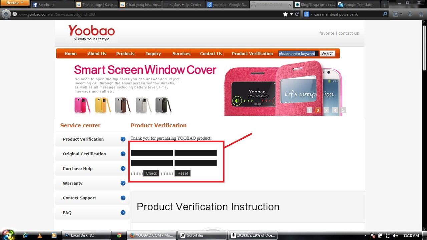
Task: Click the black phone case thumbnail
Action: pos(163,105)
